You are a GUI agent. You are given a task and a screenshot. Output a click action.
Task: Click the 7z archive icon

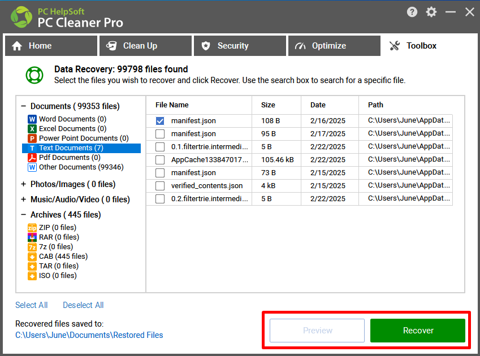point(32,247)
